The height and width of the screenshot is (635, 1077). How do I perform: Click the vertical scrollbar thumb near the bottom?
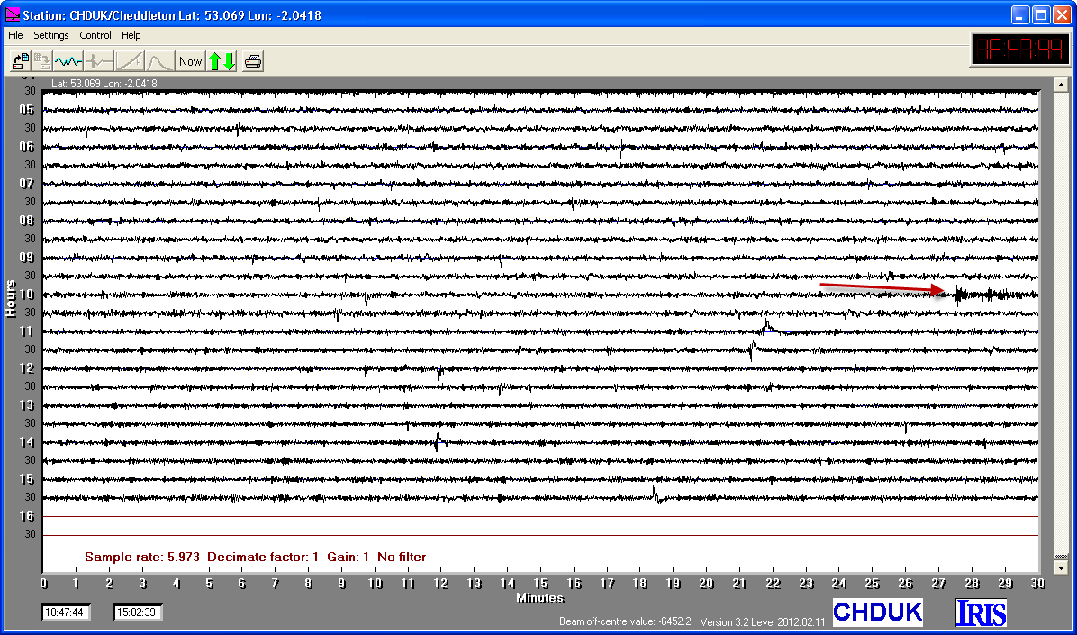point(1062,557)
